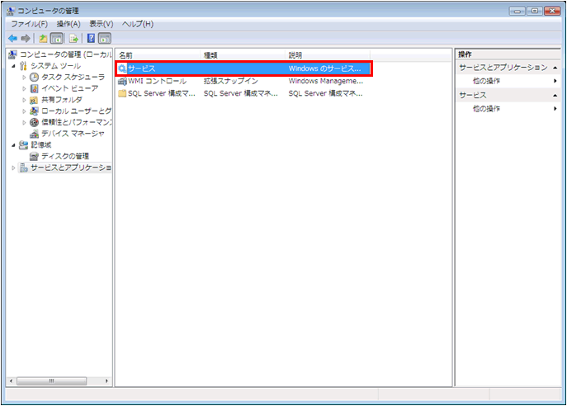Click the デバイス マネージャ icon

(x=34, y=134)
